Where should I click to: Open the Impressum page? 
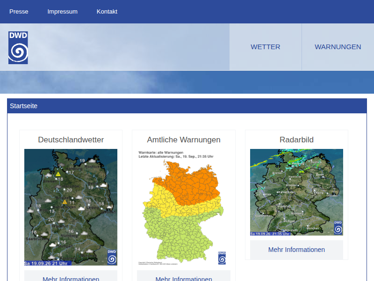pyautogui.click(x=63, y=11)
